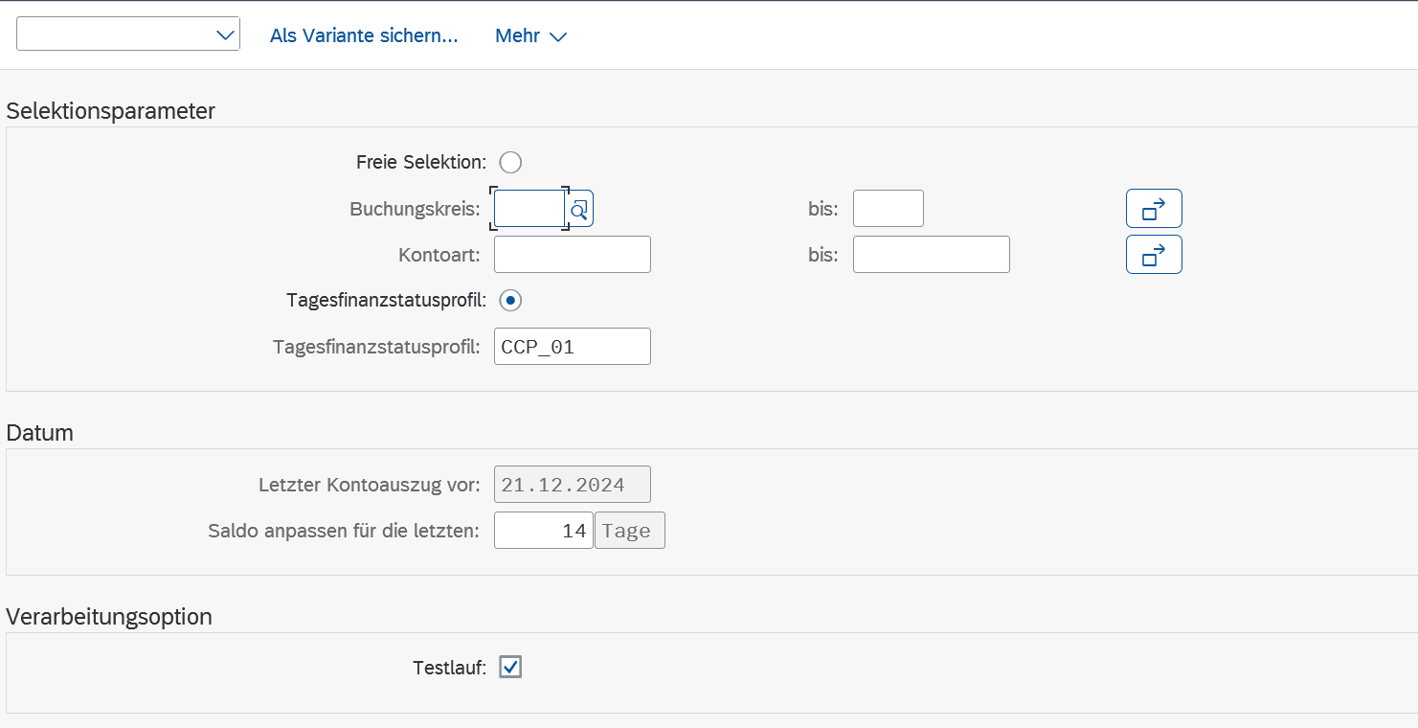Image resolution: width=1418 pixels, height=728 pixels.
Task: Open the Mehr menu
Action: (530, 36)
